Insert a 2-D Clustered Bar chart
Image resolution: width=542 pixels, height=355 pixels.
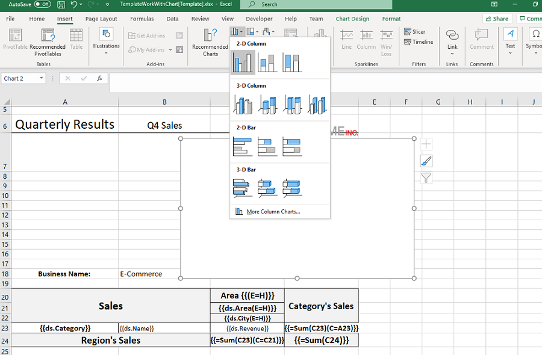(243, 147)
